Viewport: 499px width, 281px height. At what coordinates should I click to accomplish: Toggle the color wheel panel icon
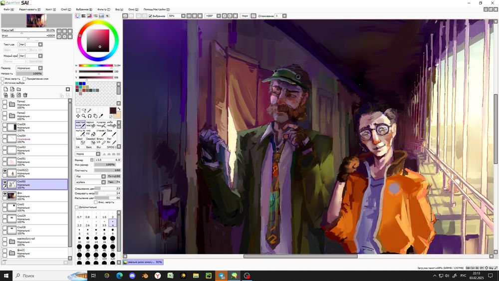click(78, 15)
